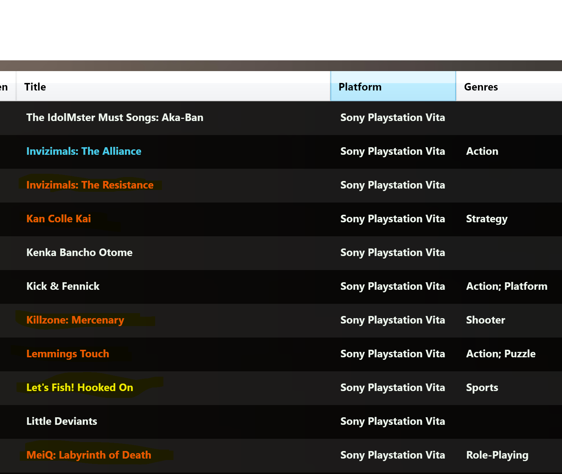Click platform cell of Invizimals: The Alliance row
562x474 pixels.
click(393, 152)
